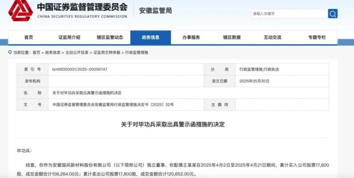This screenshot has height=178, width=354.
Task: Focus the 请输入关键字 search field
Action: (x=289, y=14)
